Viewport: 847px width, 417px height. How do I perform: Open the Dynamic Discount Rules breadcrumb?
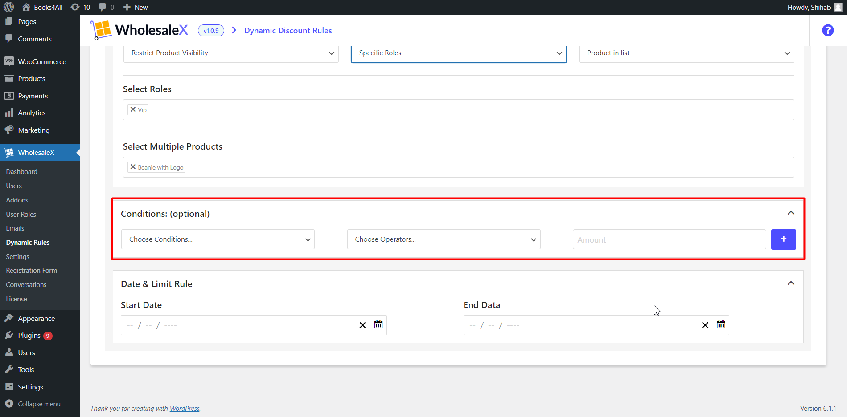click(288, 31)
